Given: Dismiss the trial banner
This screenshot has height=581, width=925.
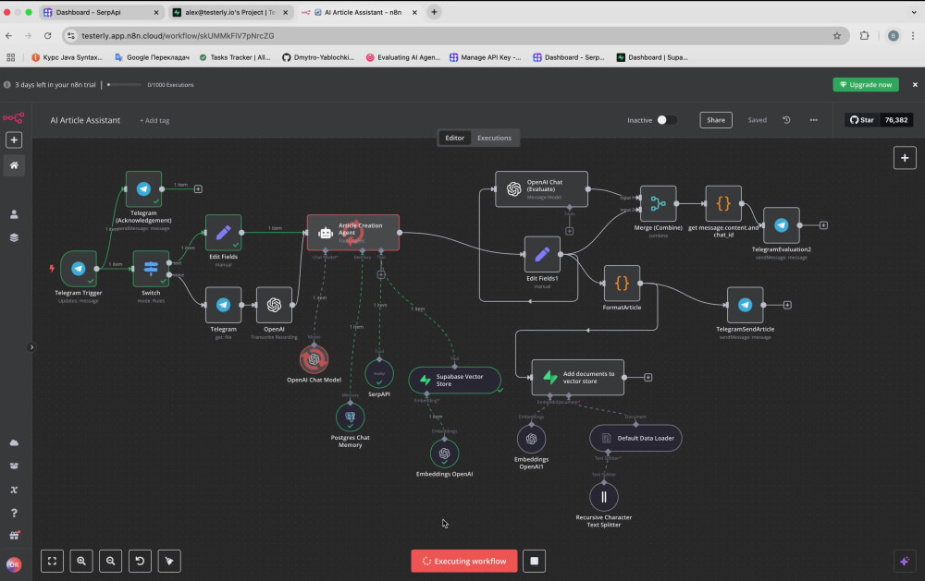Looking at the screenshot, I should pyautogui.click(x=915, y=85).
